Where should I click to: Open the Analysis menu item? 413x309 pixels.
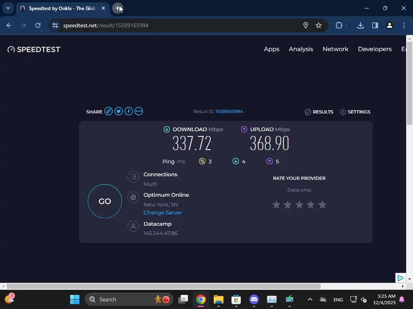coord(301,49)
